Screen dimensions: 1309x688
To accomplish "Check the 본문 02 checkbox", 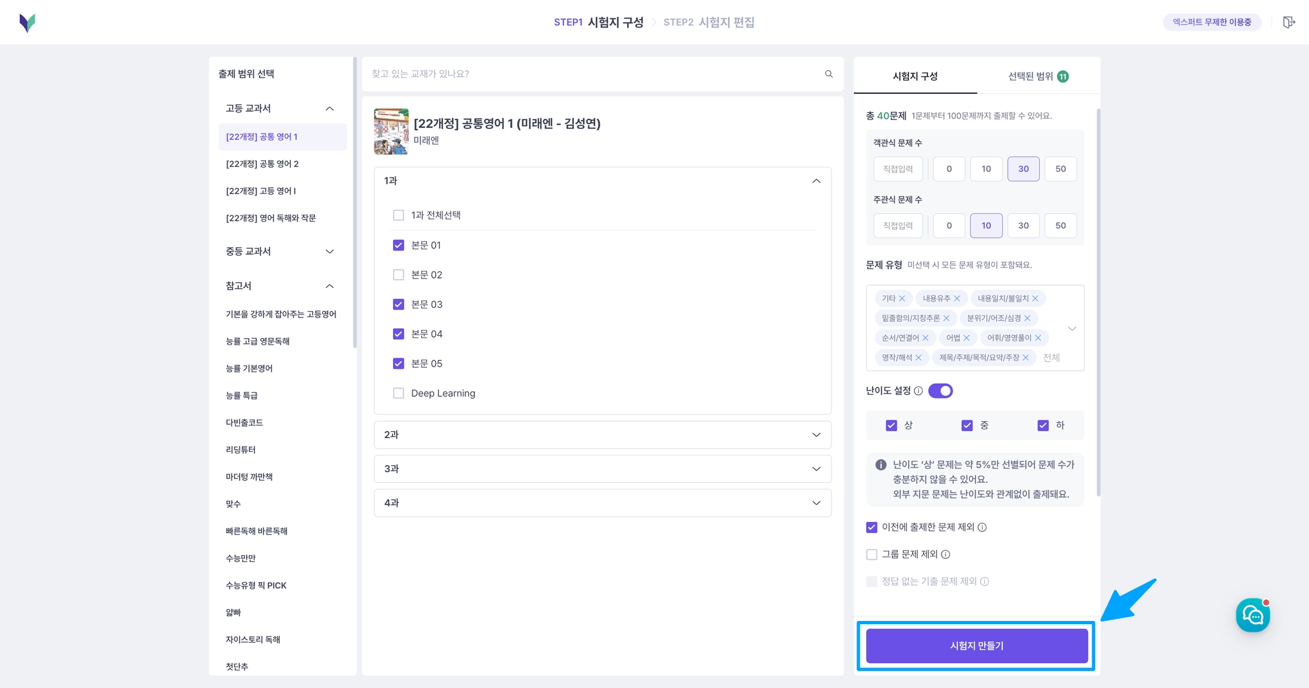I will [398, 275].
